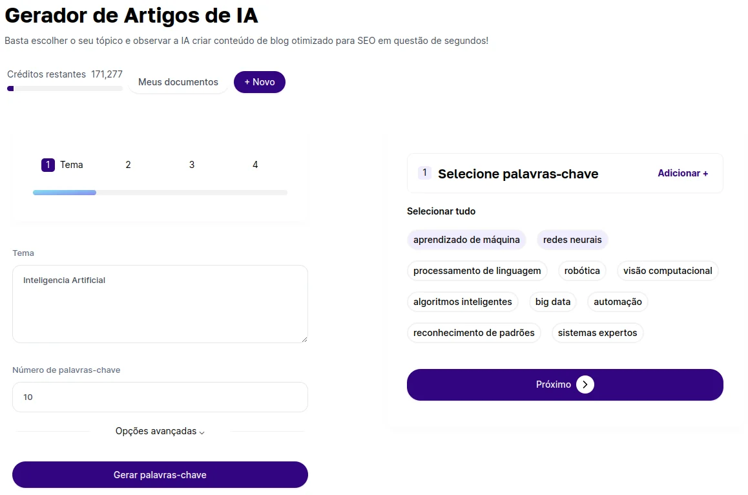
Task: Click the + Novo button
Action: click(x=260, y=82)
